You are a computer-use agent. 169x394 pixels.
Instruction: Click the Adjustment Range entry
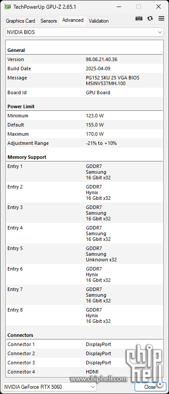pos(84,143)
